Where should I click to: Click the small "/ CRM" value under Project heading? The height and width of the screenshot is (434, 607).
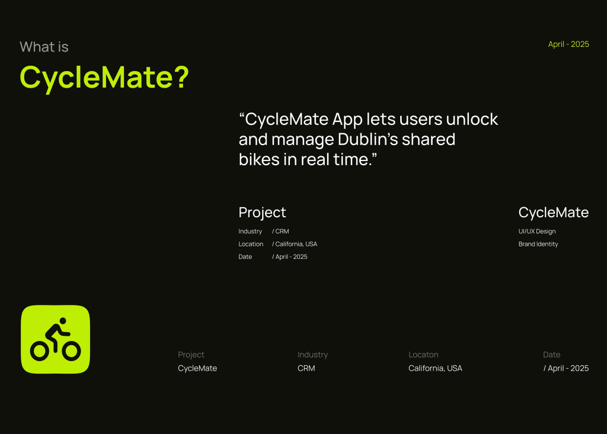click(x=280, y=232)
